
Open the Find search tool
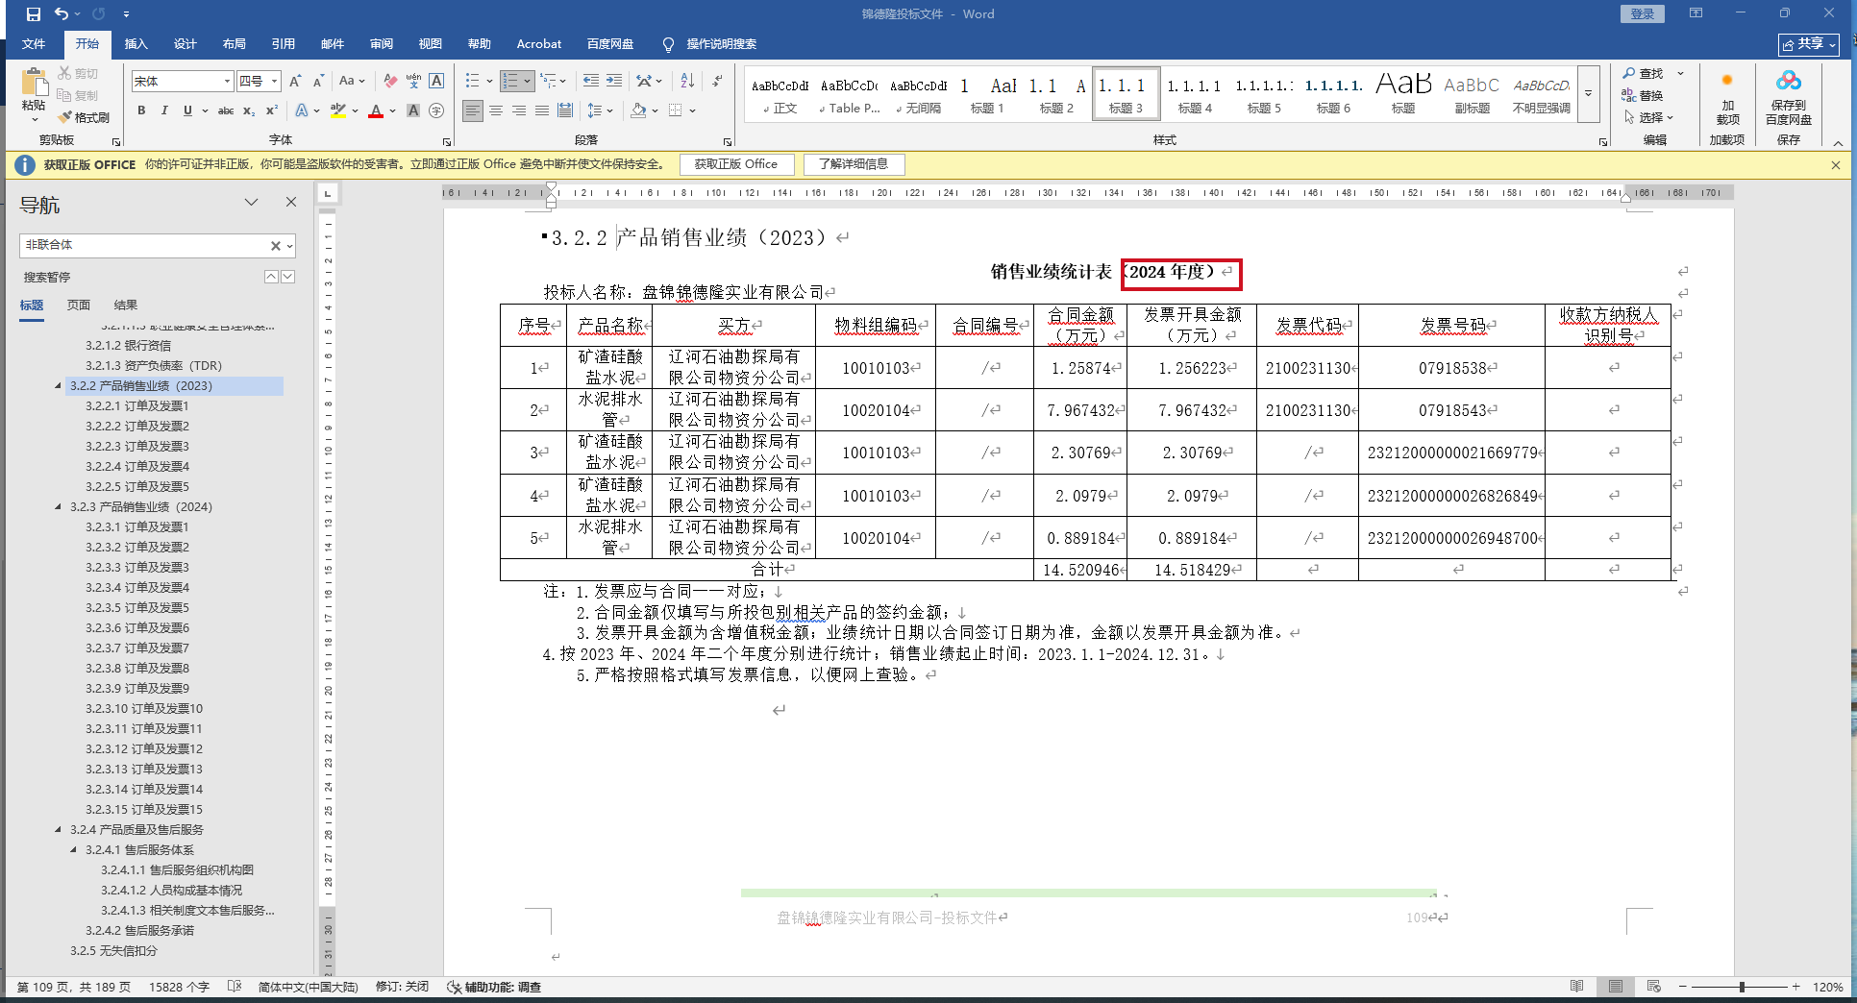[1644, 73]
